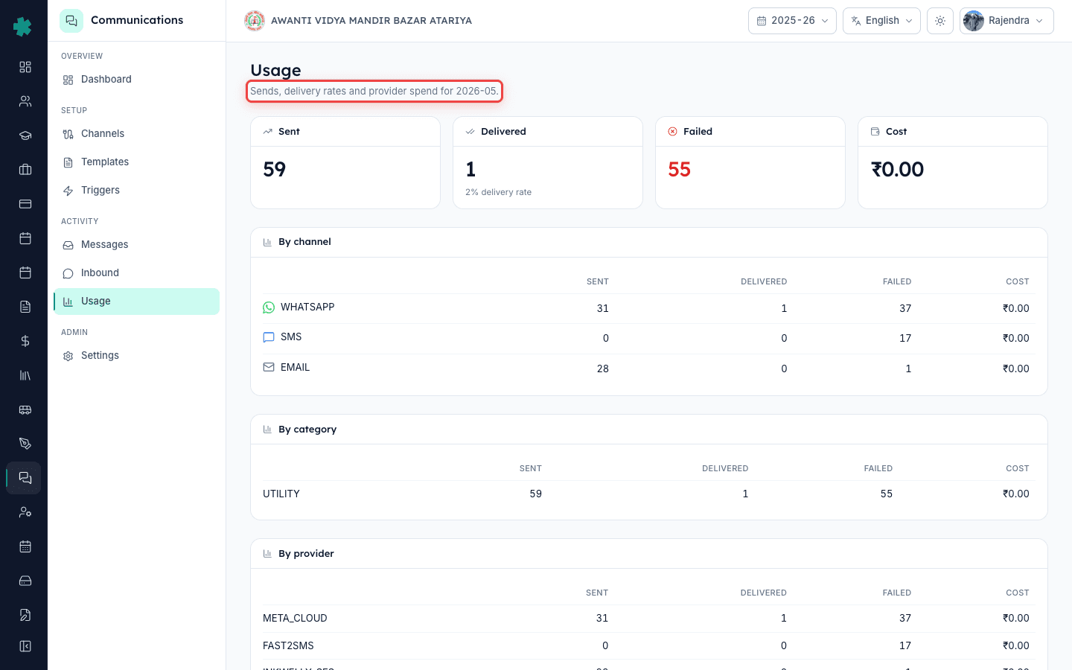Screen dimensions: 1072x670
Task: Click the By channel bar chart icon
Action: (268, 242)
